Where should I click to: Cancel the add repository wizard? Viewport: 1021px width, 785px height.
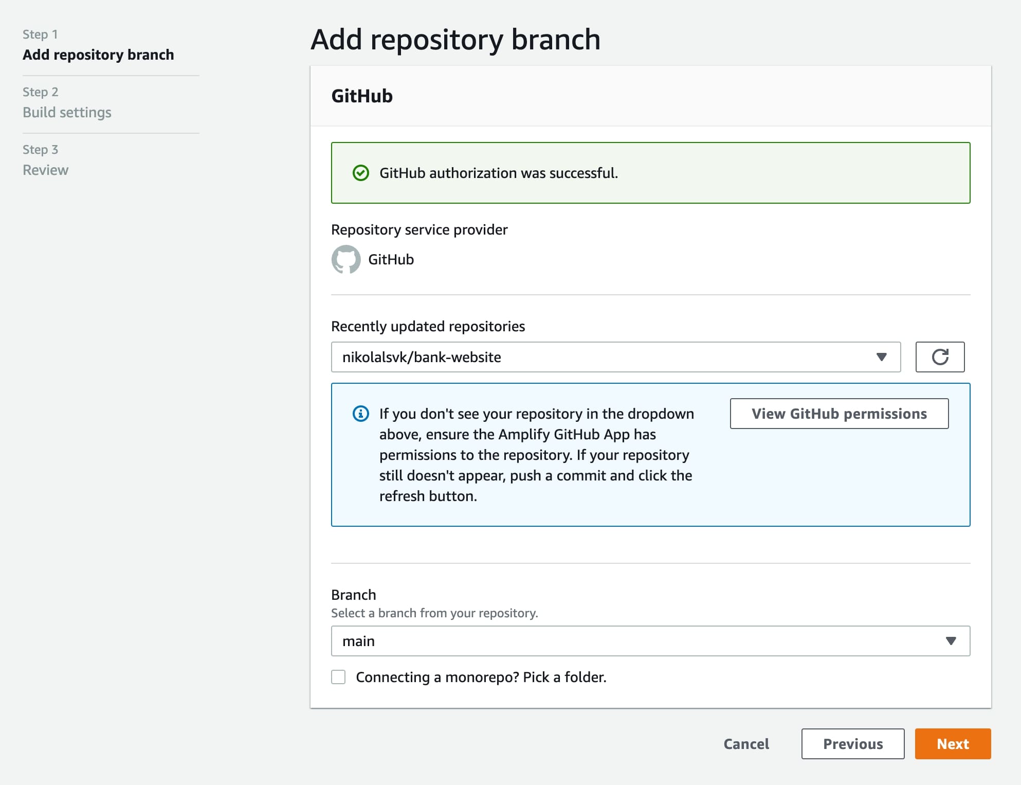746,744
